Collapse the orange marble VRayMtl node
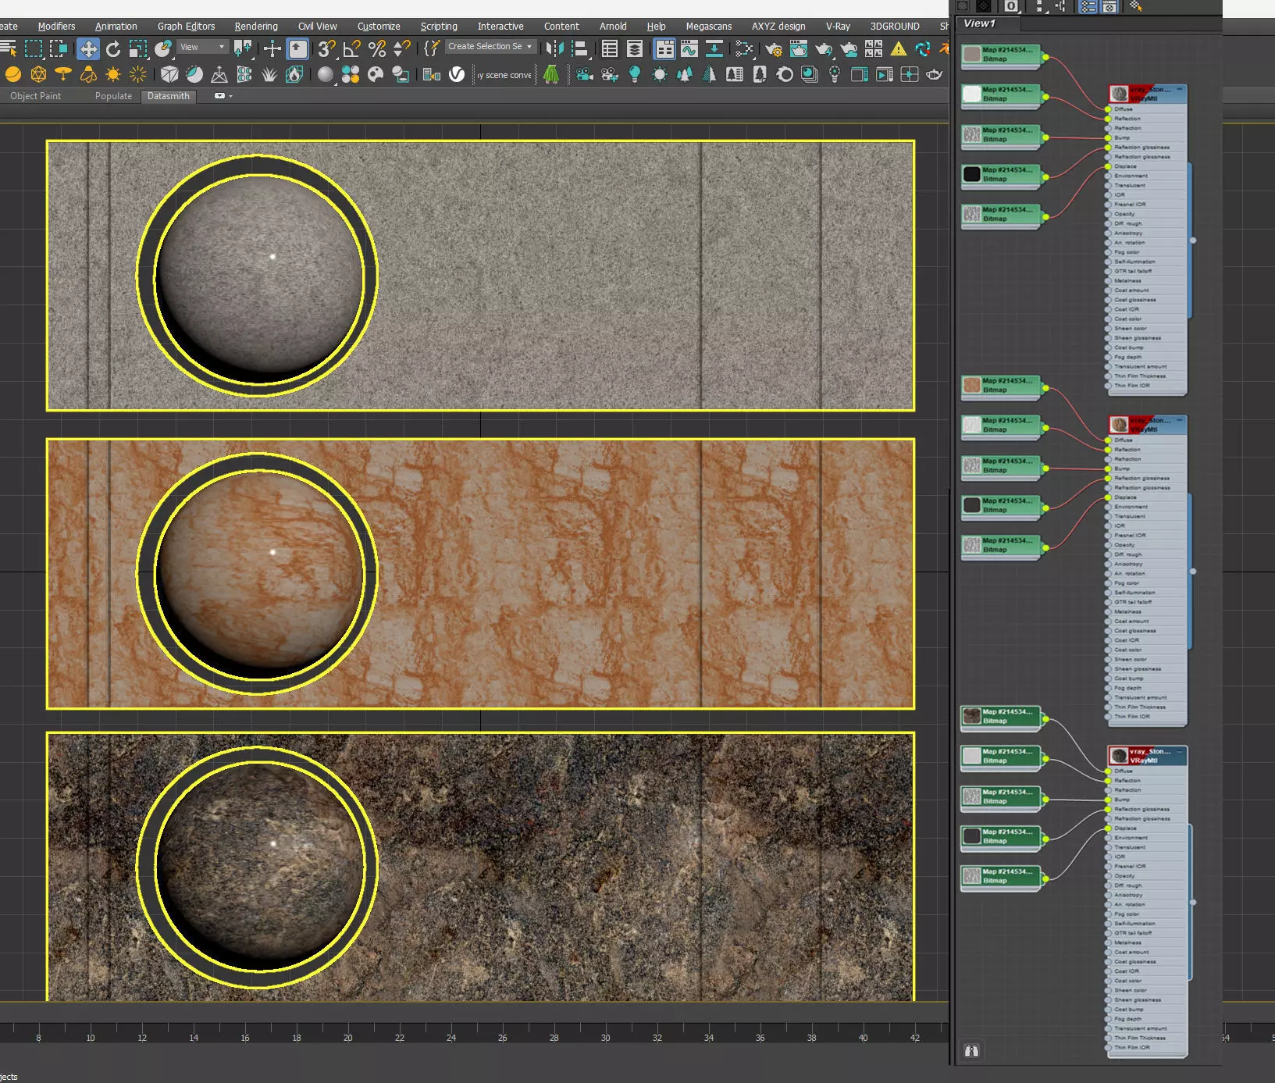This screenshot has width=1275, height=1083. tap(1179, 421)
